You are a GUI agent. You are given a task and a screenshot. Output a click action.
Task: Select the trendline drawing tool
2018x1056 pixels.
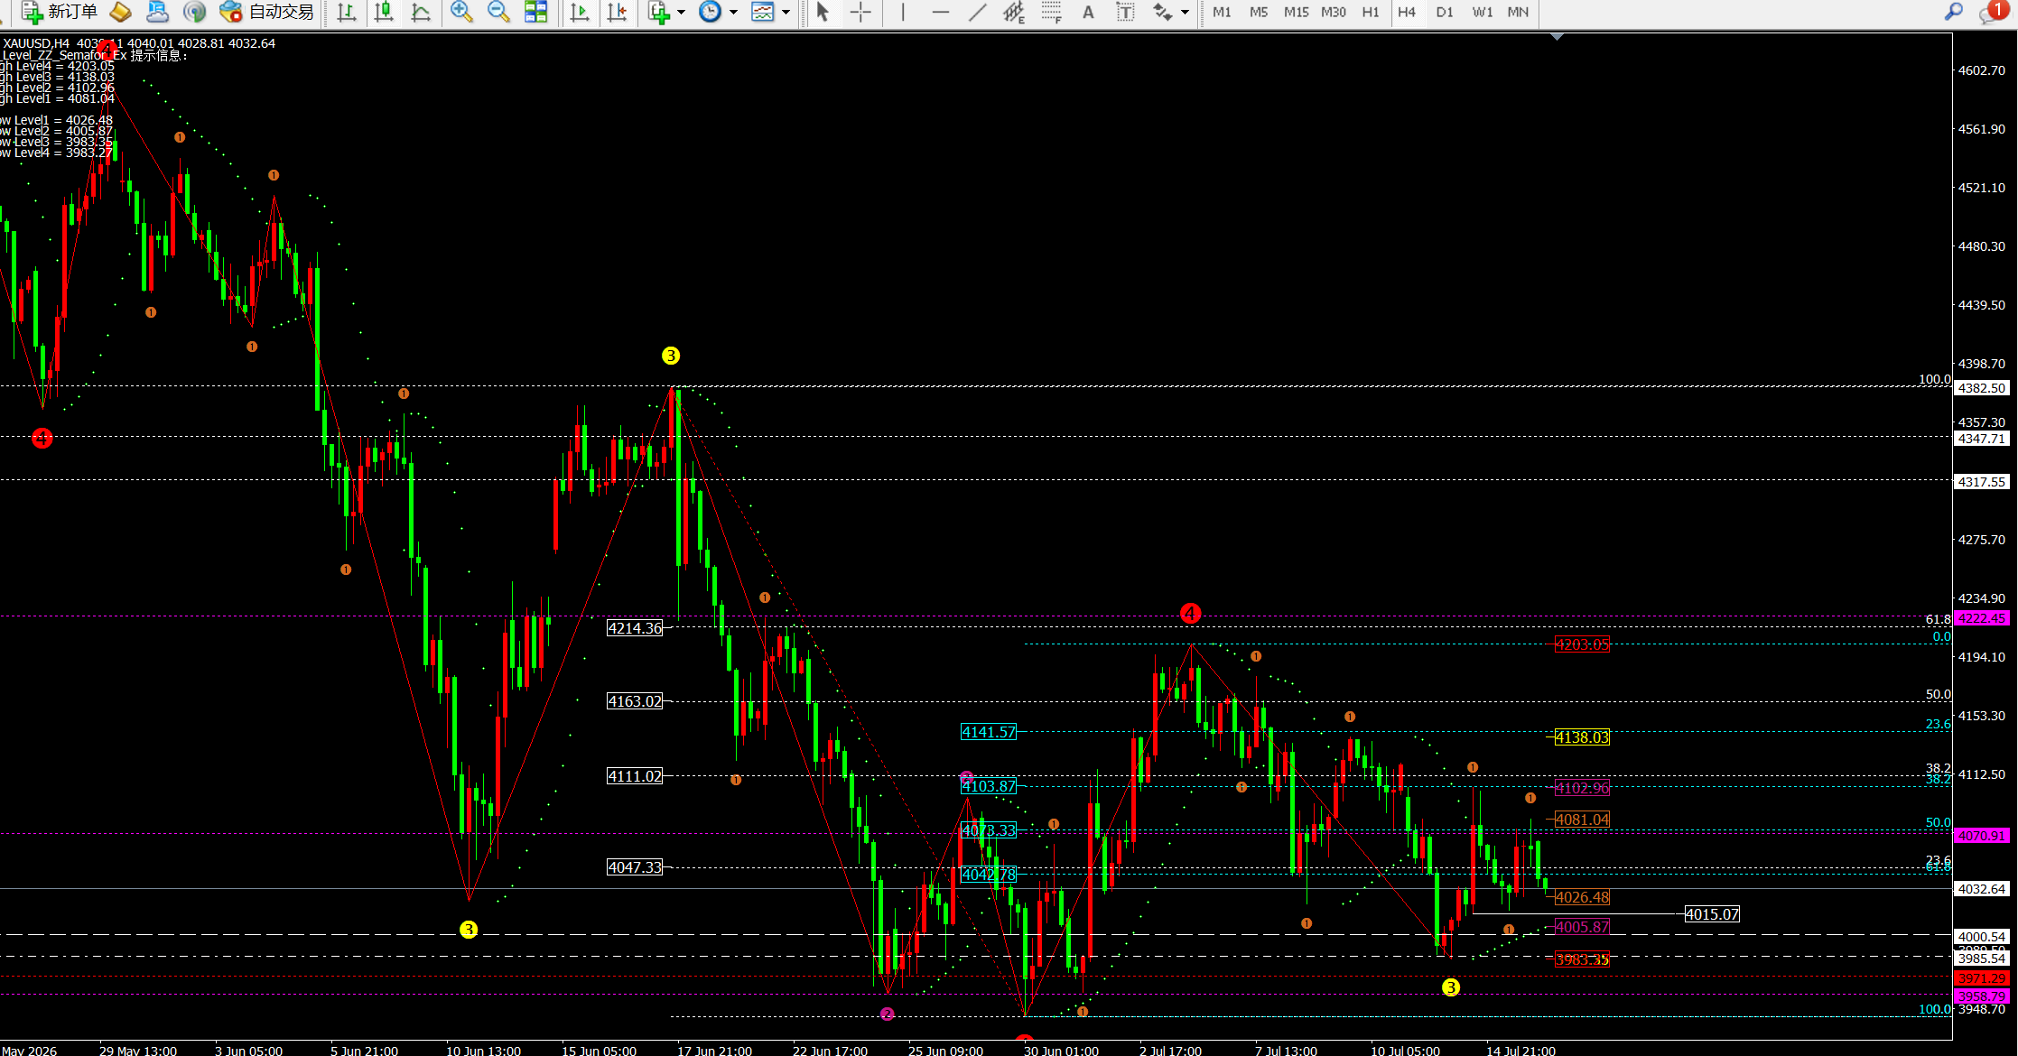coord(977,12)
